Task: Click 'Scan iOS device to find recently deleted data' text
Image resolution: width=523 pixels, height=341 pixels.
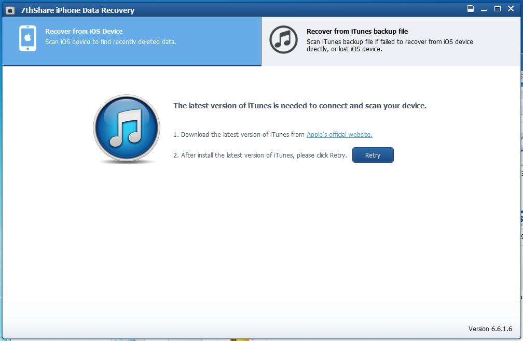Action: pos(111,41)
